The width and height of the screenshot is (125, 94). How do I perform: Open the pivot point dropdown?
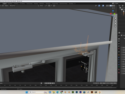pos(46,6)
